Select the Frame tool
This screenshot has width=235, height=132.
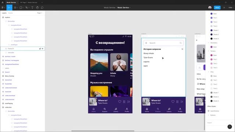[15, 7]
